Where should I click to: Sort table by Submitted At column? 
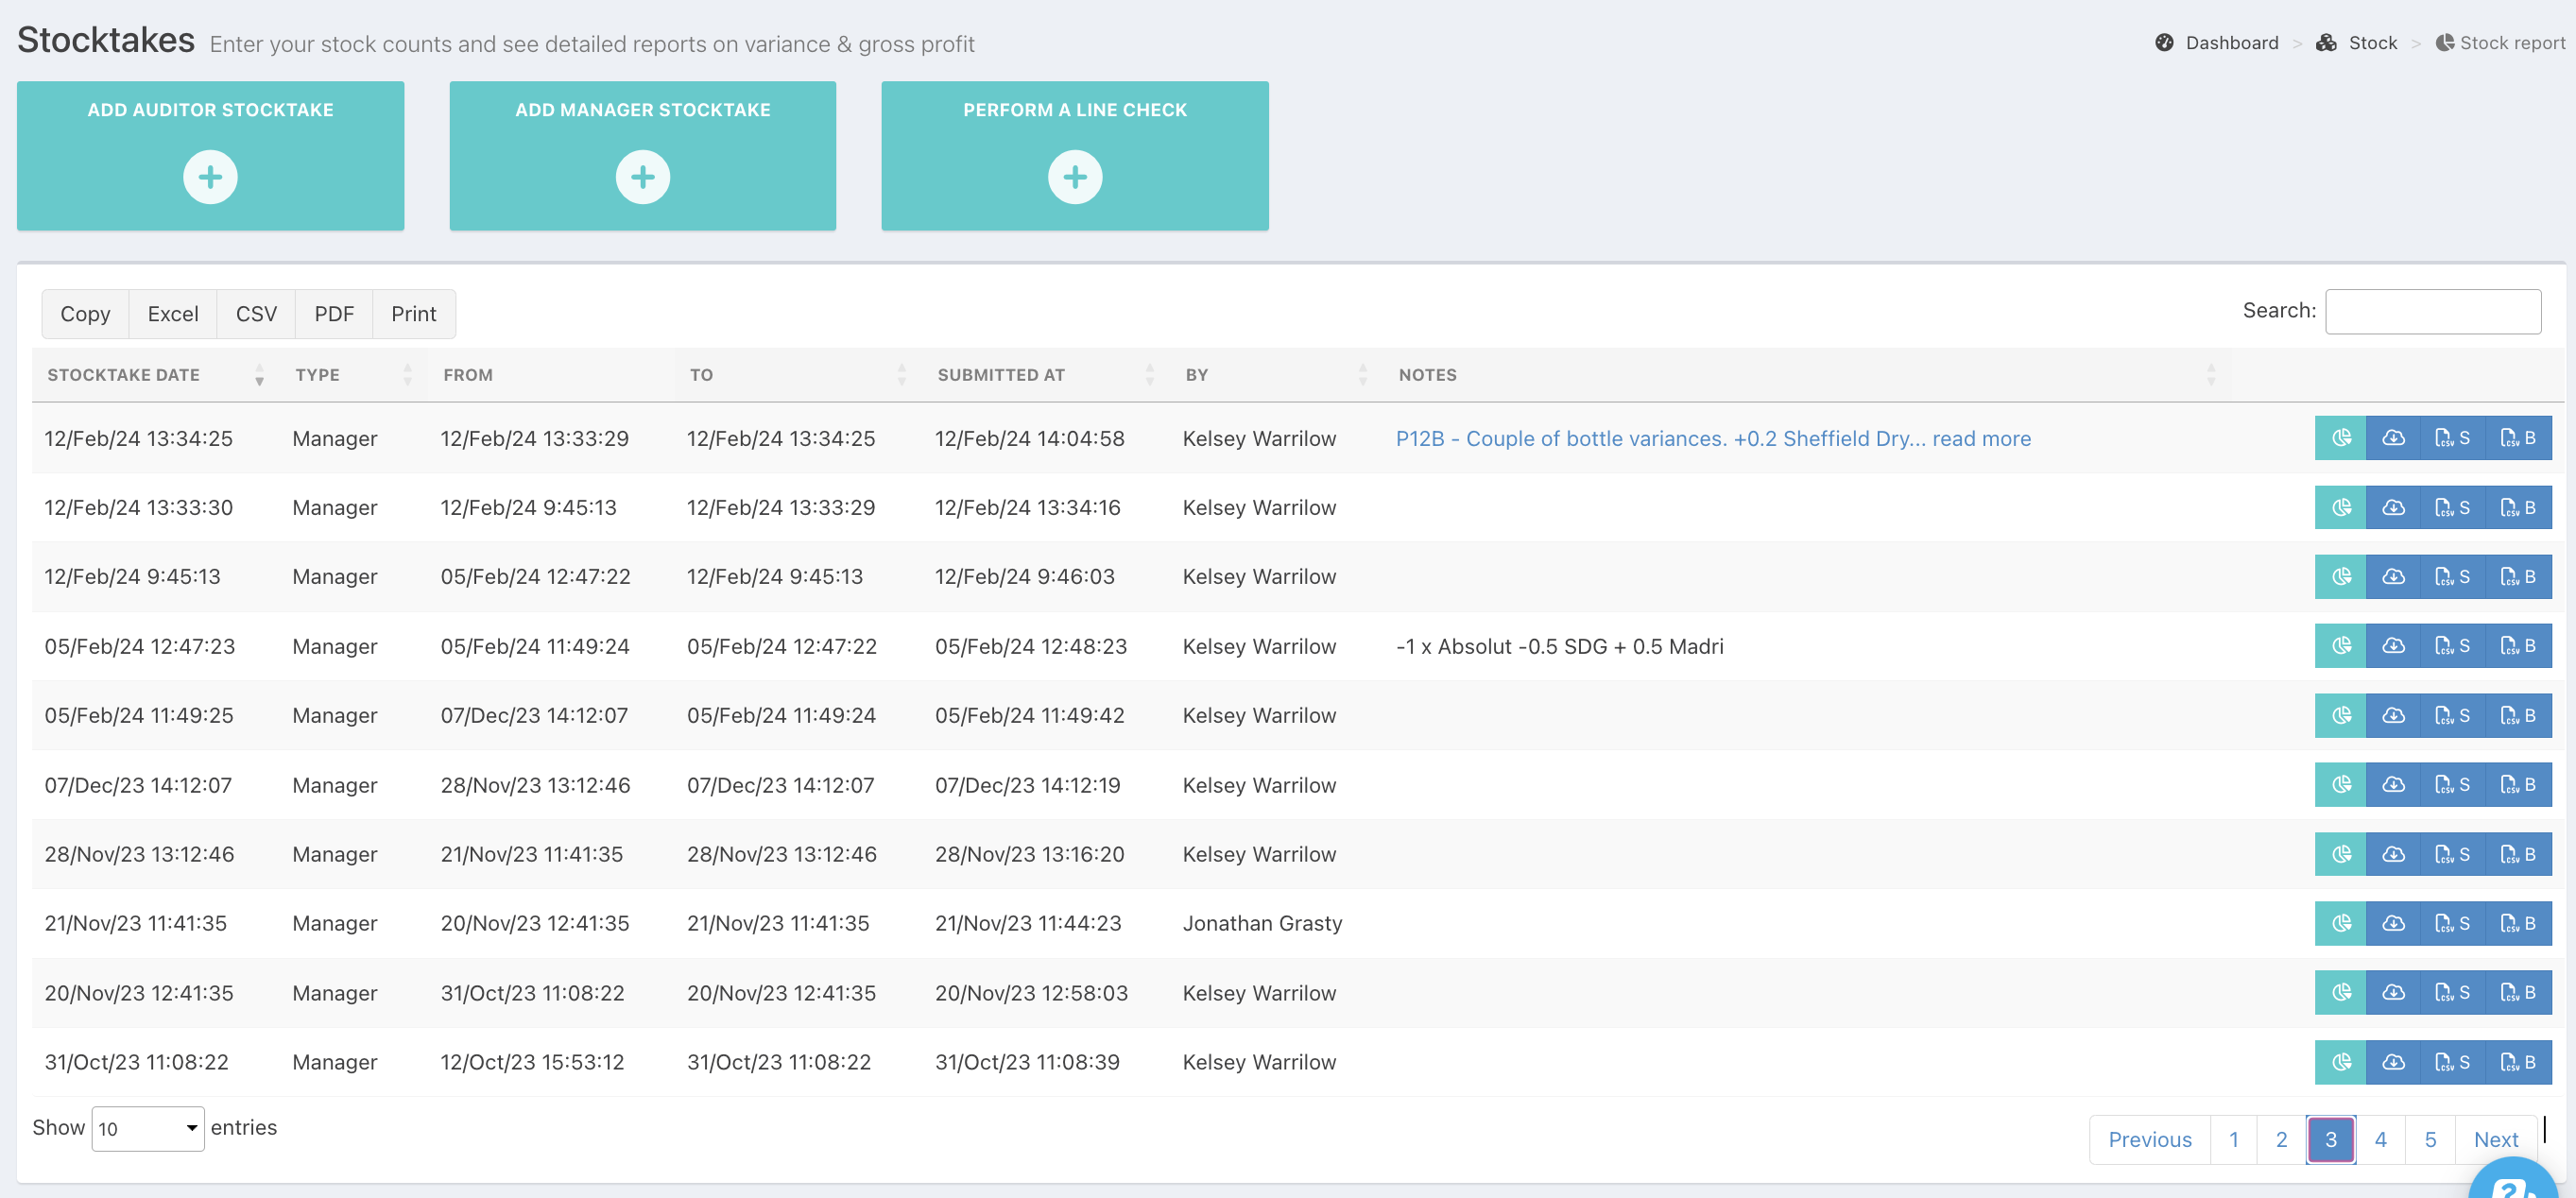(x=1046, y=375)
